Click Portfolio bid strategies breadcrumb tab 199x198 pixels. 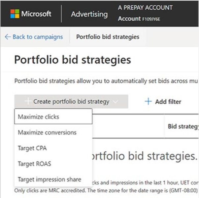108,37
